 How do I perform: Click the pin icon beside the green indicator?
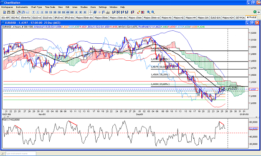(x=258, y=12)
